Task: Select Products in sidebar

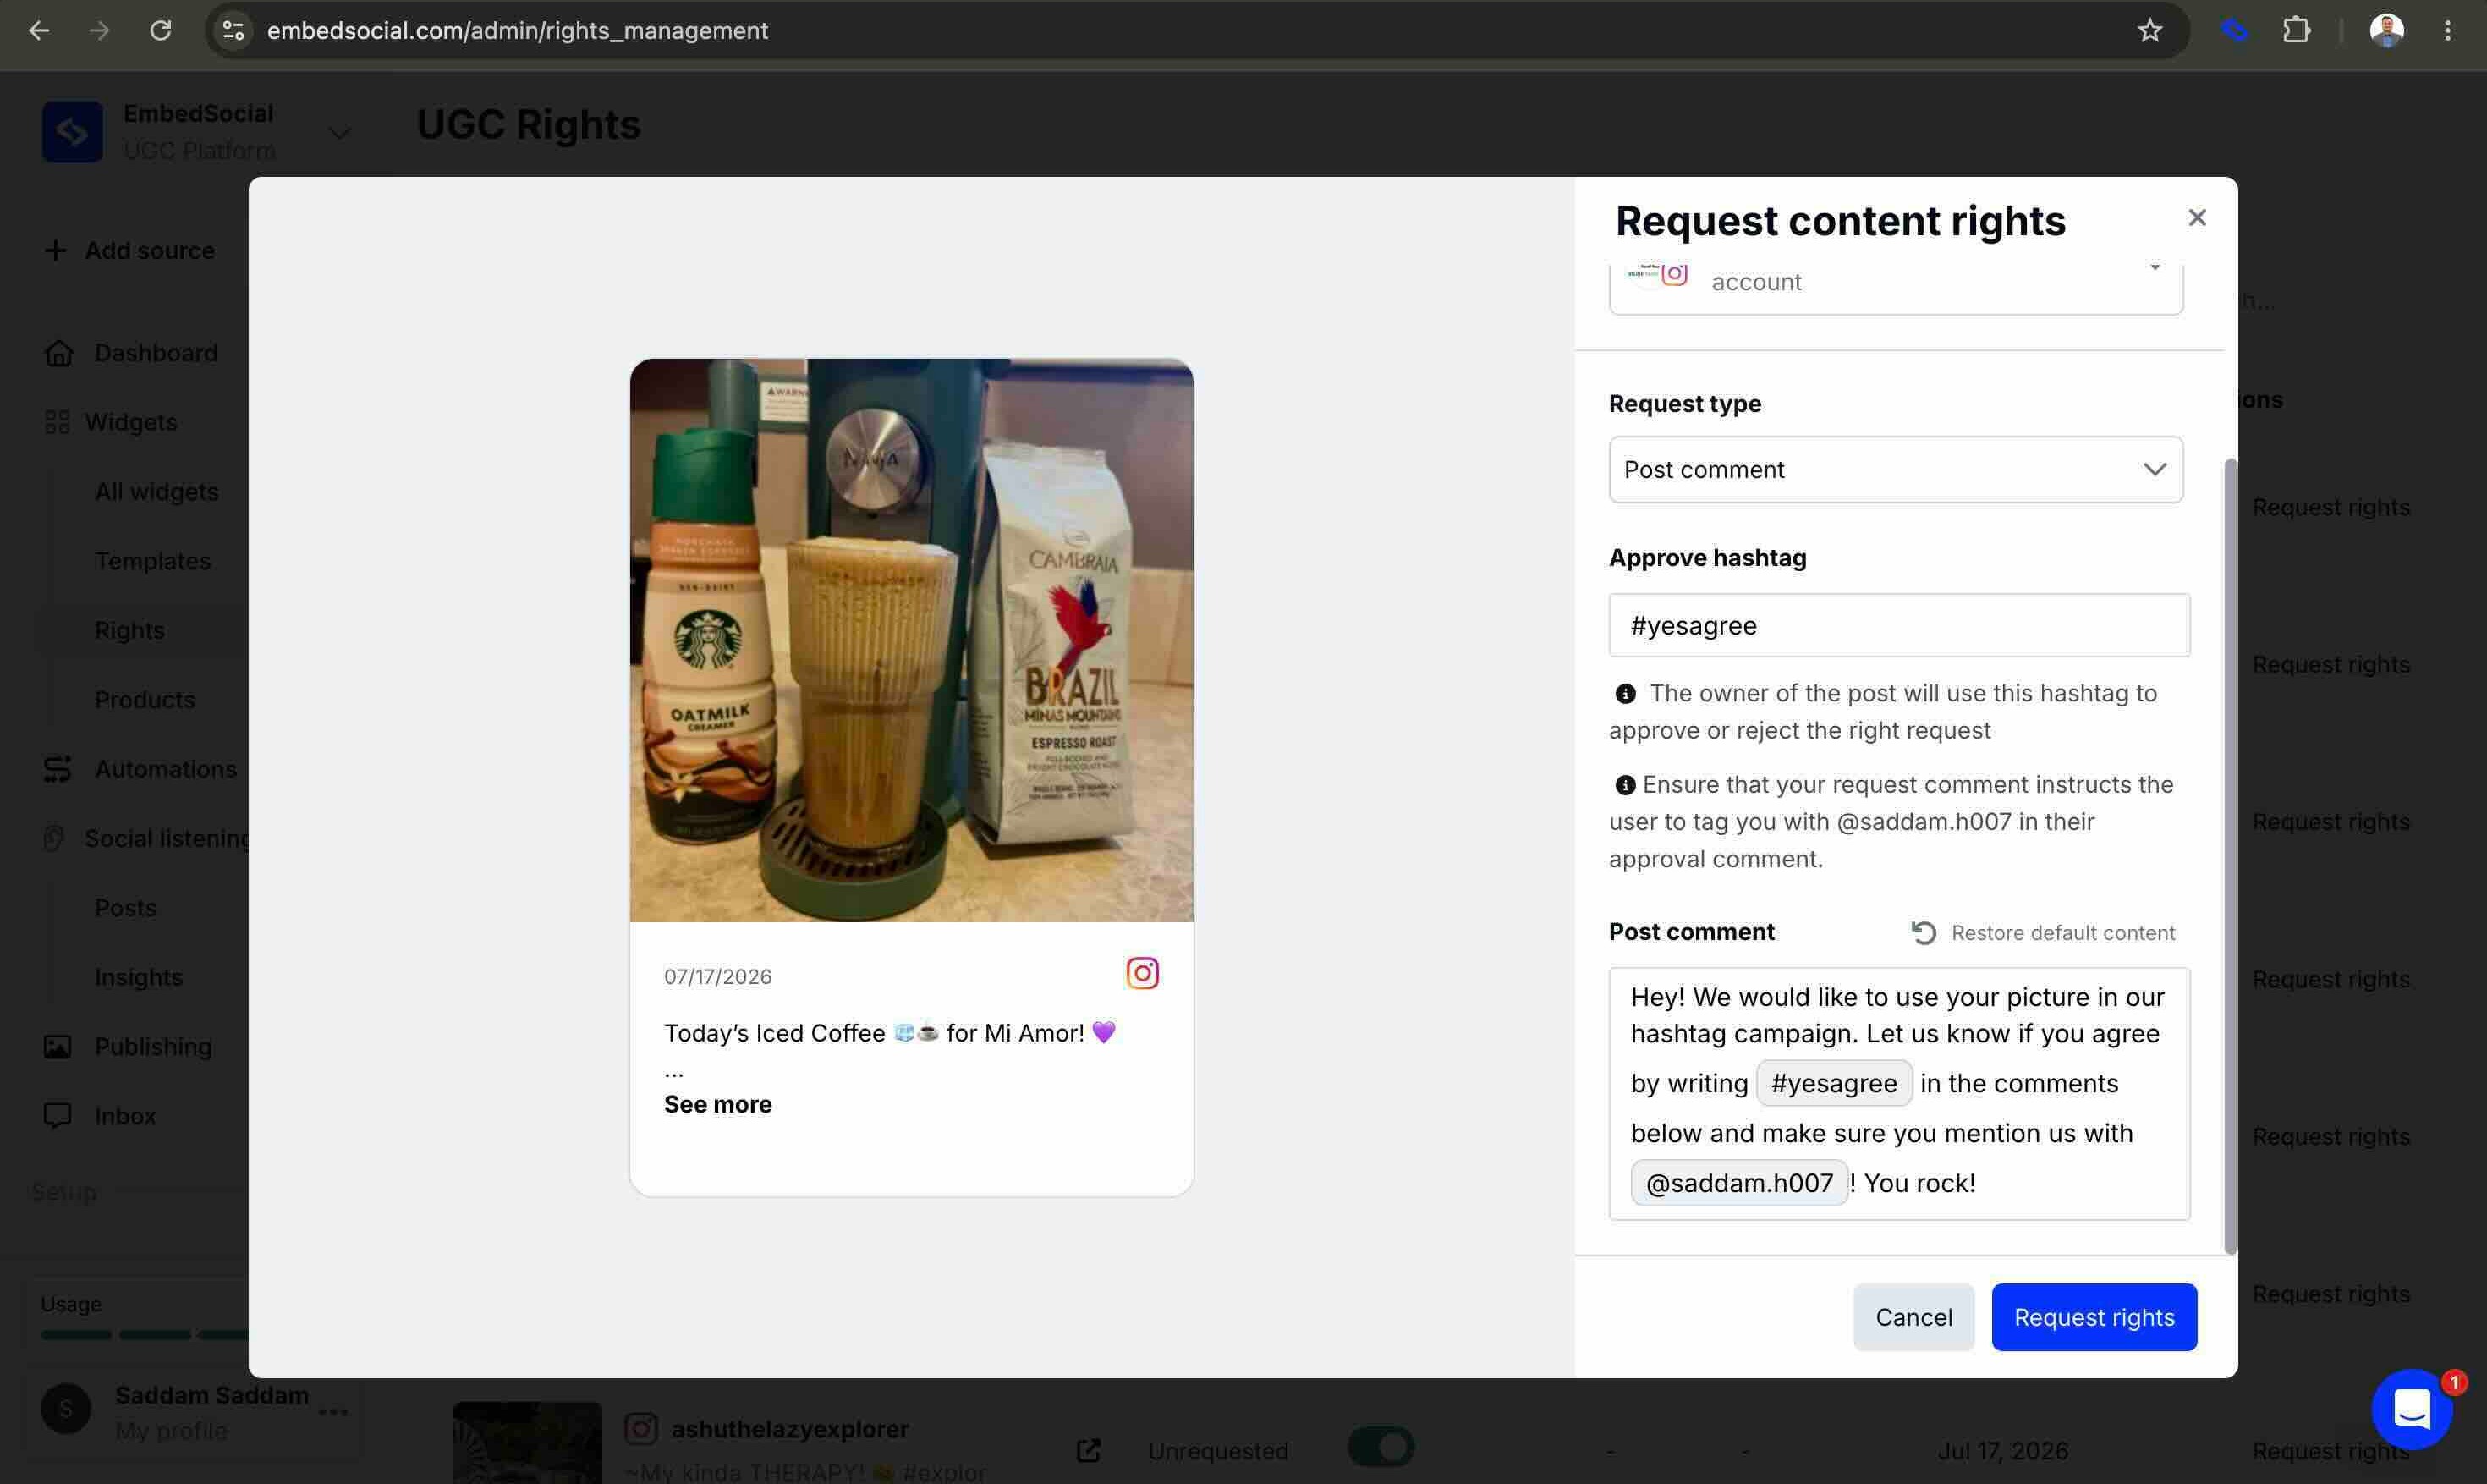Action: [x=144, y=699]
